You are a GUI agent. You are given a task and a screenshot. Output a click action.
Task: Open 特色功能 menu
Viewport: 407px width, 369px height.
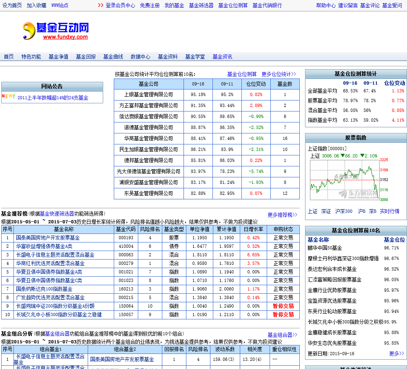click(31, 57)
